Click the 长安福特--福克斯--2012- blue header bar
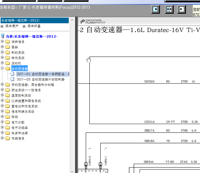Image resolution: width=200 pixels, height=173 pixels. coord(35,20)
